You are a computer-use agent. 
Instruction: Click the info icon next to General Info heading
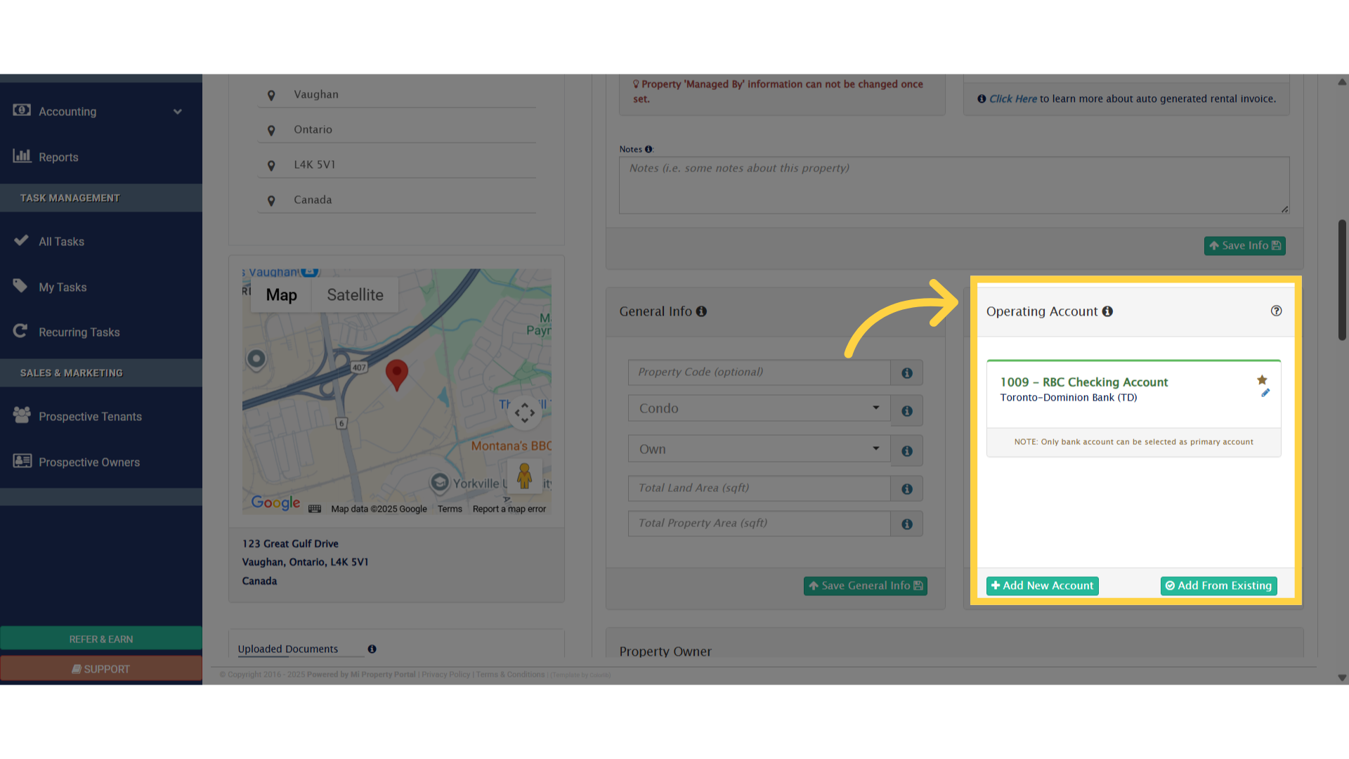pyautogui.click(x=701, y=311)
